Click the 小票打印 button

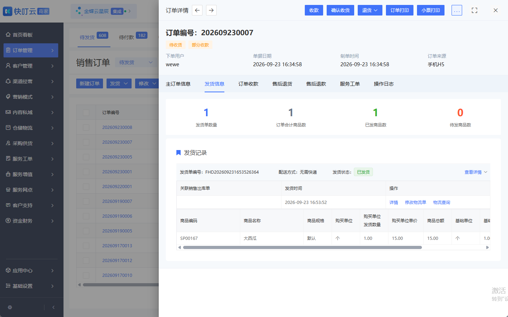click(431, 10)
